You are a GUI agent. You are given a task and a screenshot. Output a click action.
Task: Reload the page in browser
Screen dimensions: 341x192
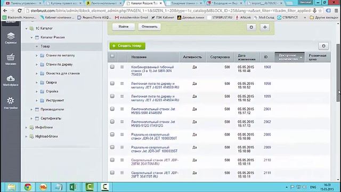pyautogui.click(x=20, y=11)
